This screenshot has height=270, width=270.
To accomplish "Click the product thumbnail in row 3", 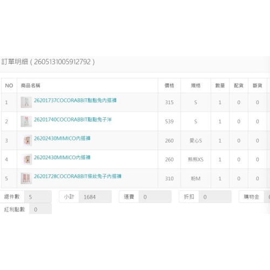I will (26, 140).
